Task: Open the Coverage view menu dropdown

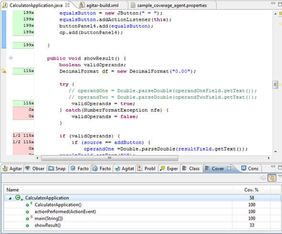Action: tap(280, 176)
